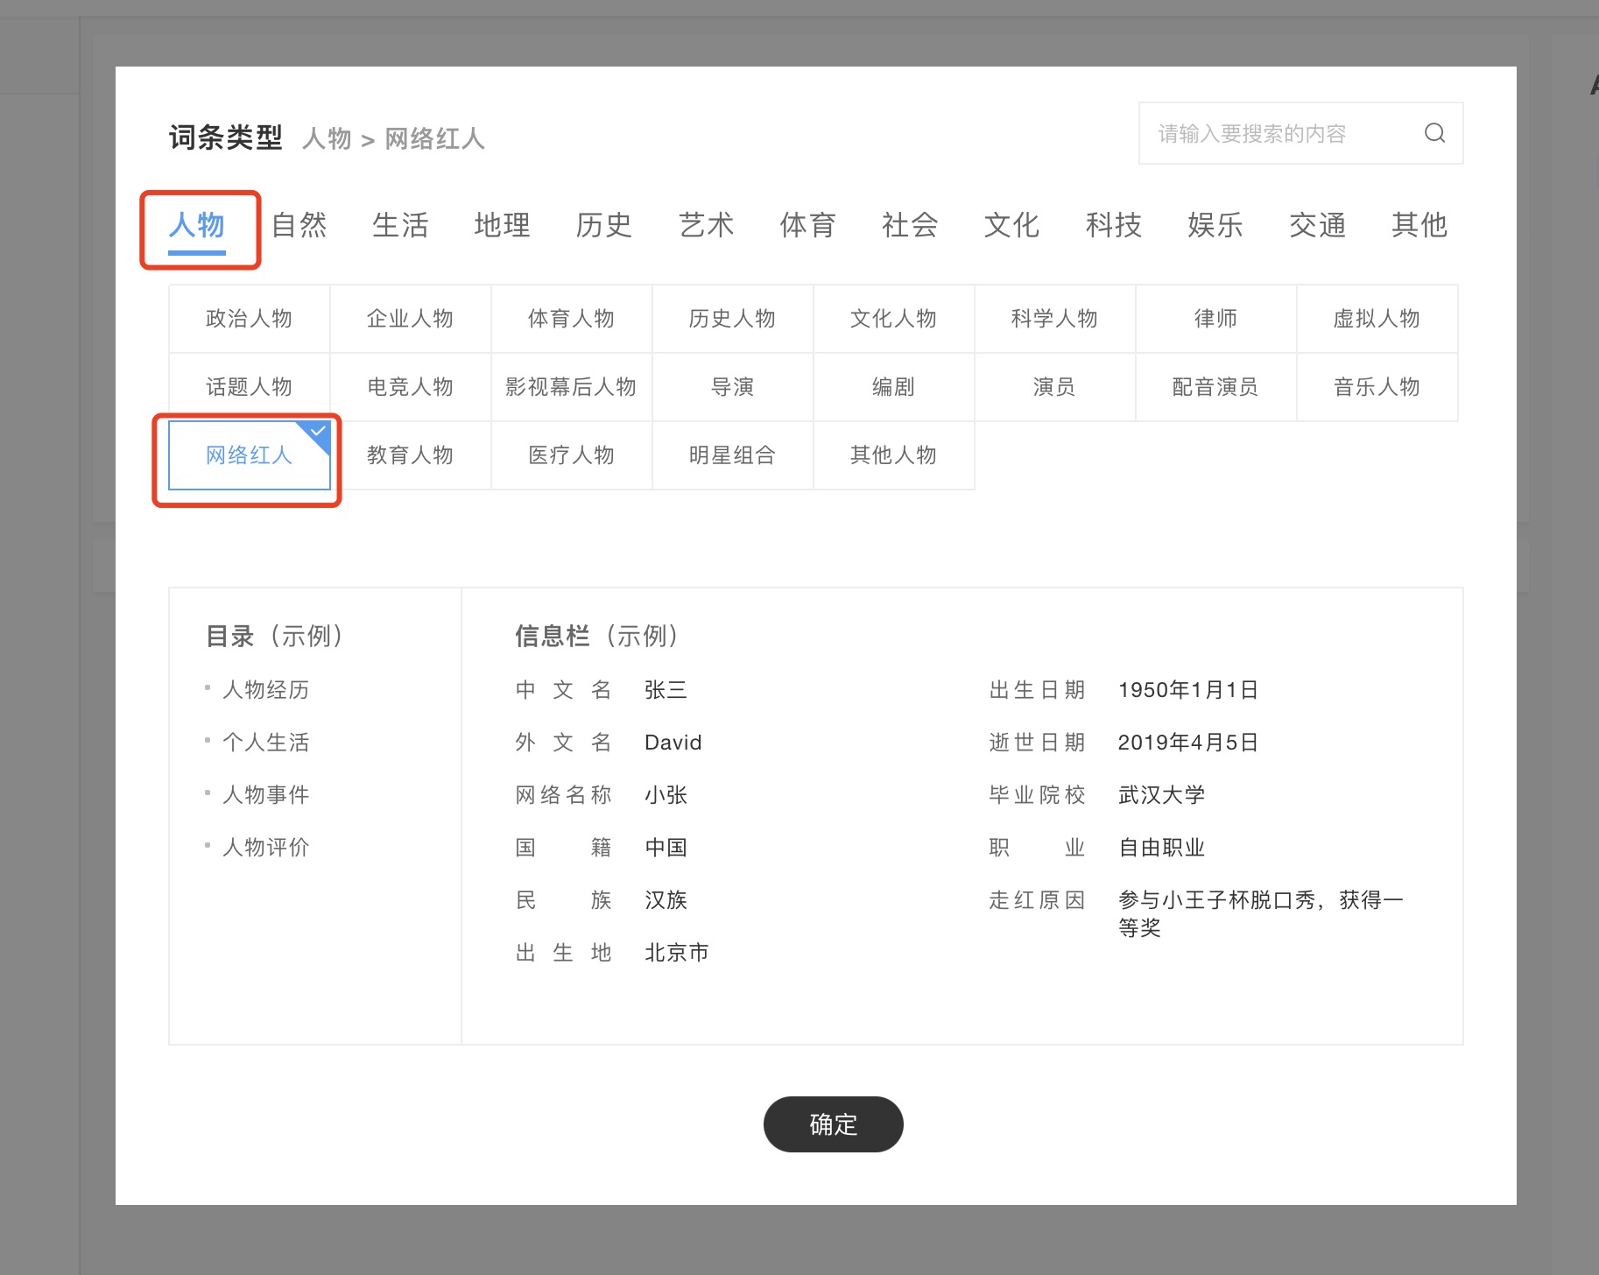Viewport: 1599px width, 1275px height.
Task: Choose the 企业人物 type option
Action: 411,319
